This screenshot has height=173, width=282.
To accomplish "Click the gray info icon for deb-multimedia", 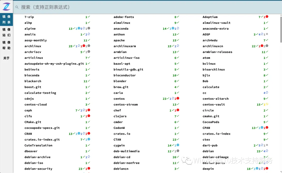I will click(178, 151).
